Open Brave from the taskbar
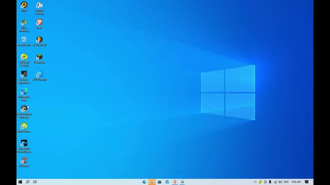Screen dimensions: 330x185 tap(175, 182)
